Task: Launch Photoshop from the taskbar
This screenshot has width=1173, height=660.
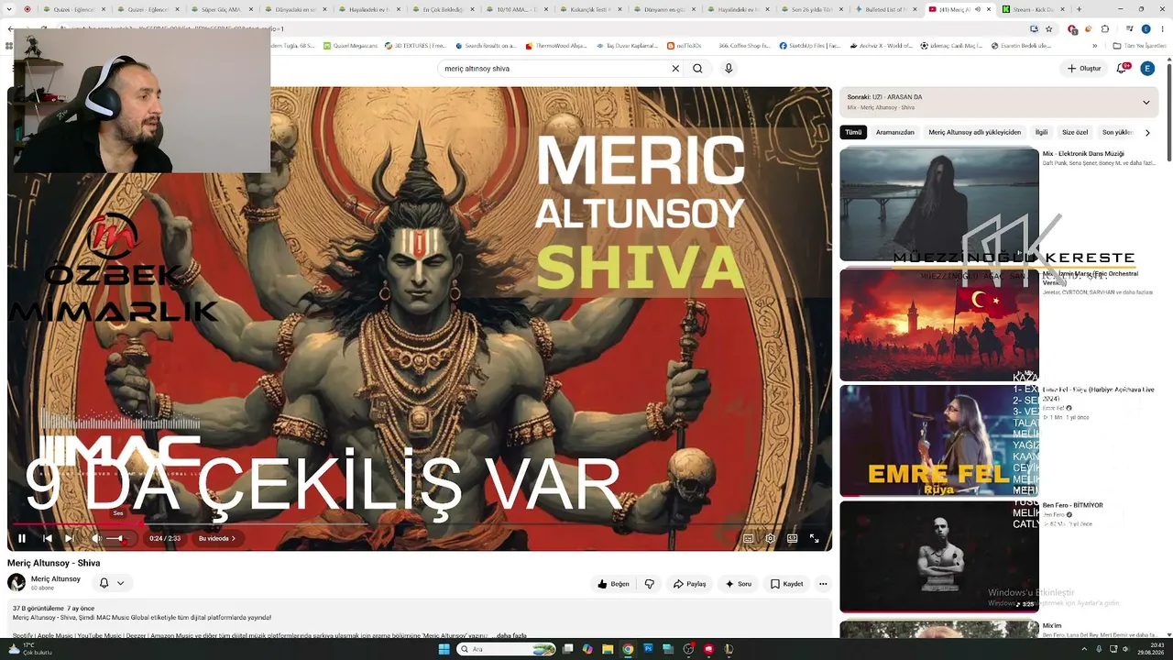Action: [x=648, y=649]
